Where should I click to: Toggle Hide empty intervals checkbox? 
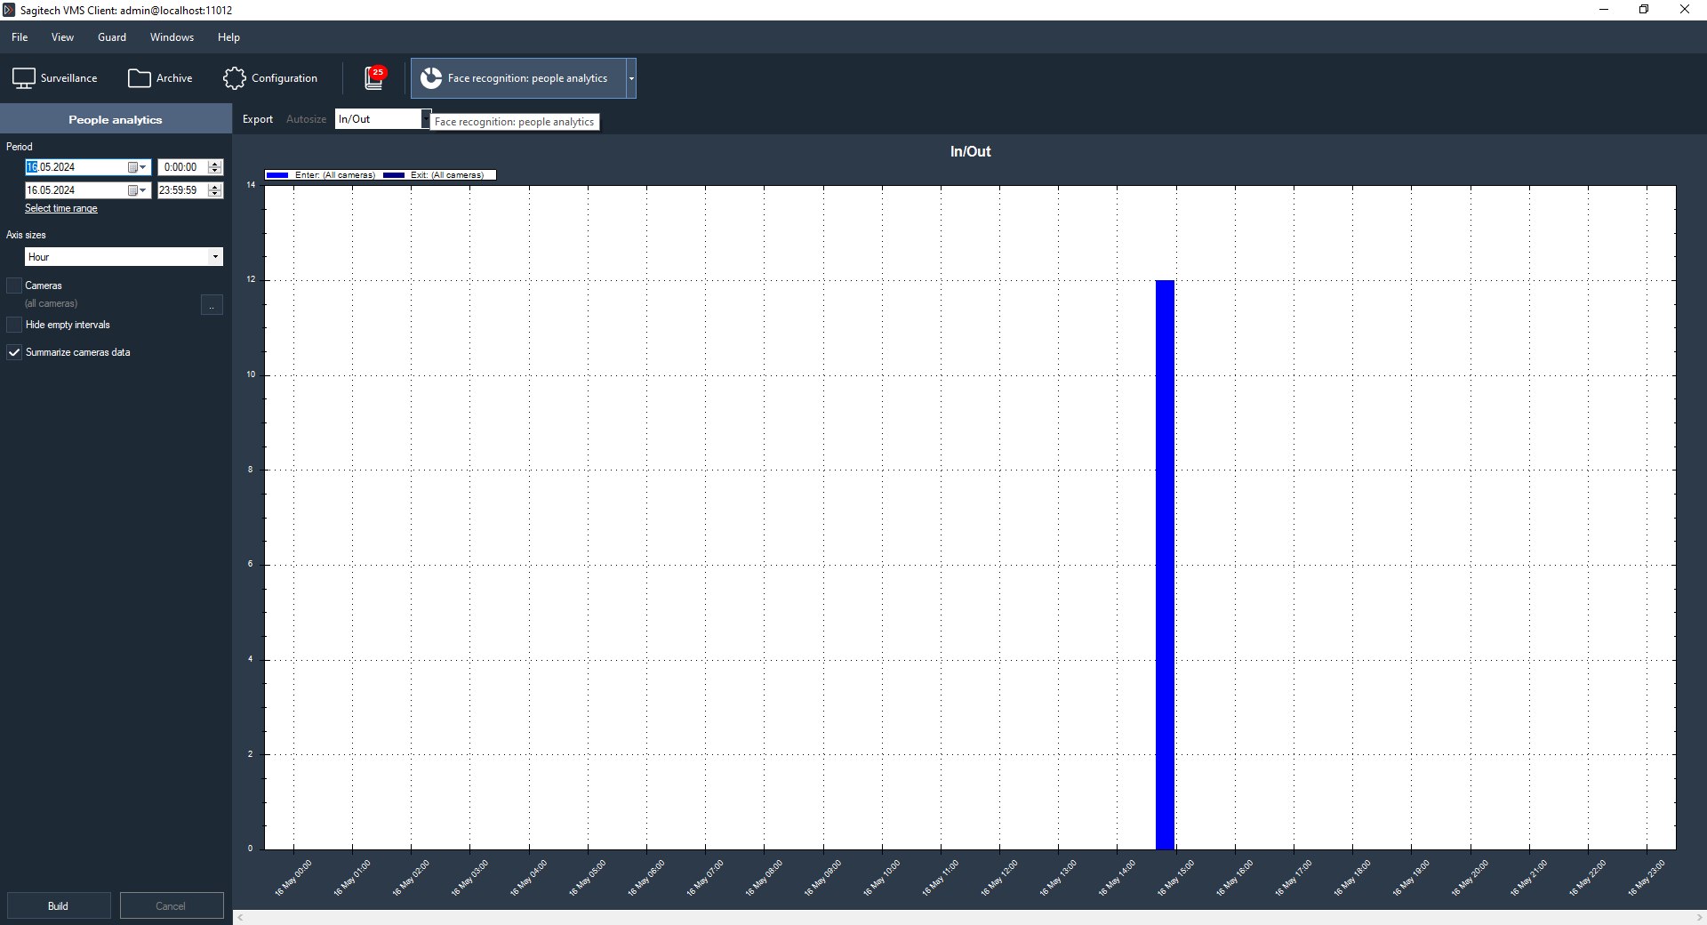click(14, 325)
